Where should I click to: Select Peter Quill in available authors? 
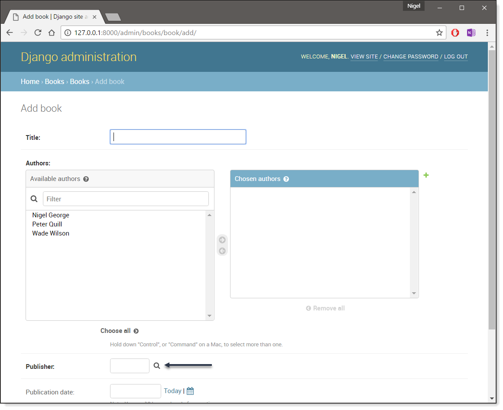pyautogui.click(x=47, y=224)
